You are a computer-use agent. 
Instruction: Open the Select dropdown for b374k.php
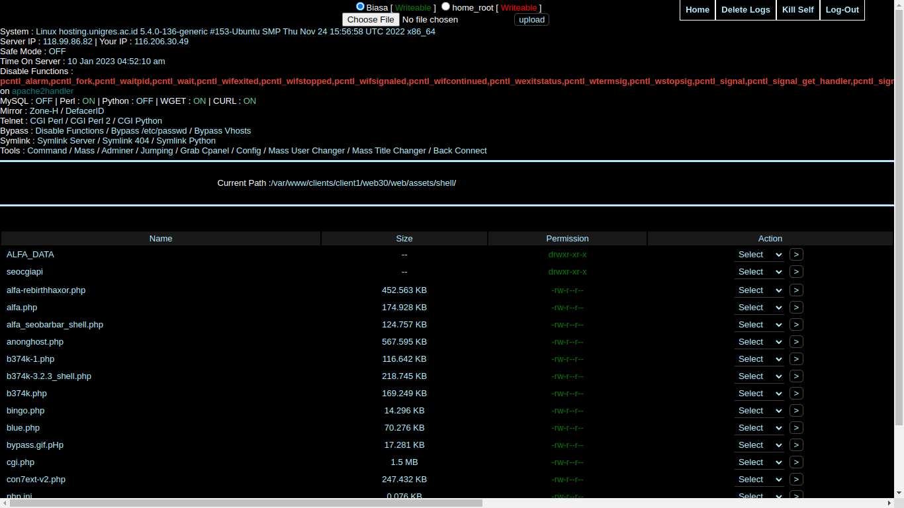pyautogui.click(x=759, y=394)
